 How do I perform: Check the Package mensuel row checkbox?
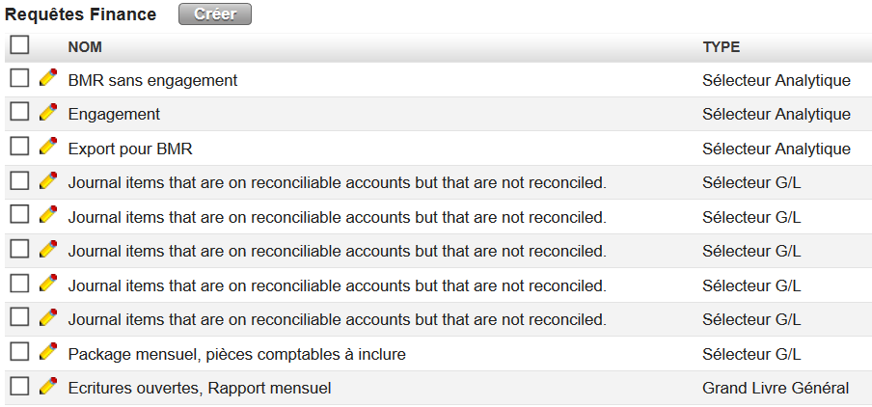coord(19,352)
